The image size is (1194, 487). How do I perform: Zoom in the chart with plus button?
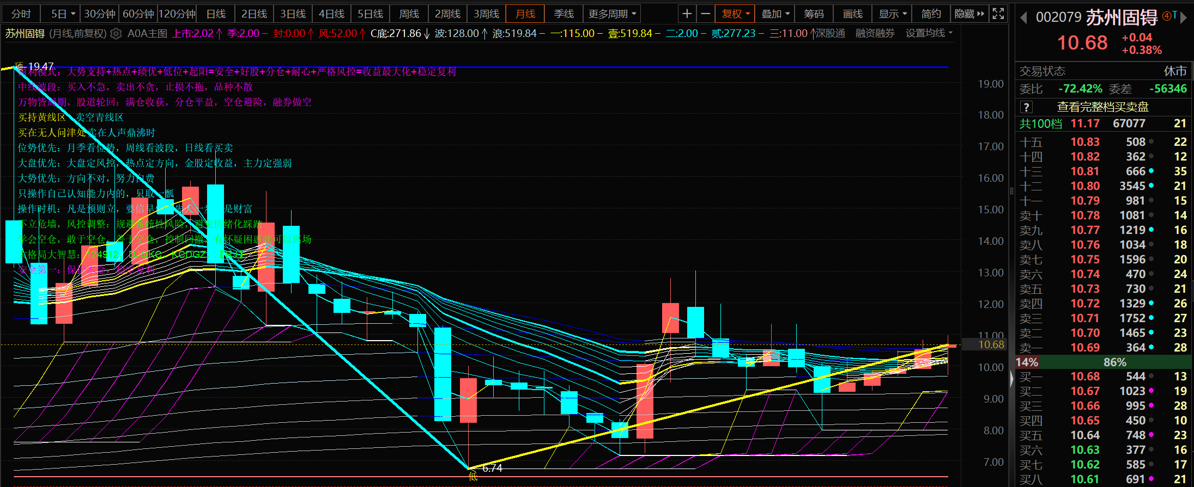[x=687, y=14]
